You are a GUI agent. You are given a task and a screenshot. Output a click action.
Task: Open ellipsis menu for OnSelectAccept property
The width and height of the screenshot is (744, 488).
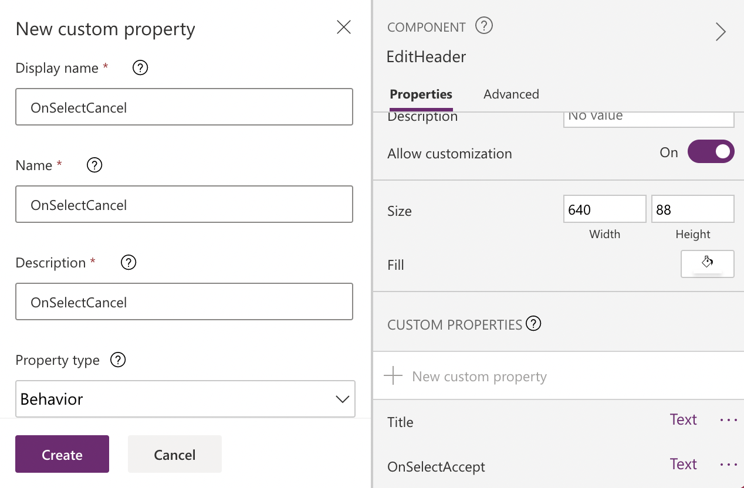pos(728,465)
